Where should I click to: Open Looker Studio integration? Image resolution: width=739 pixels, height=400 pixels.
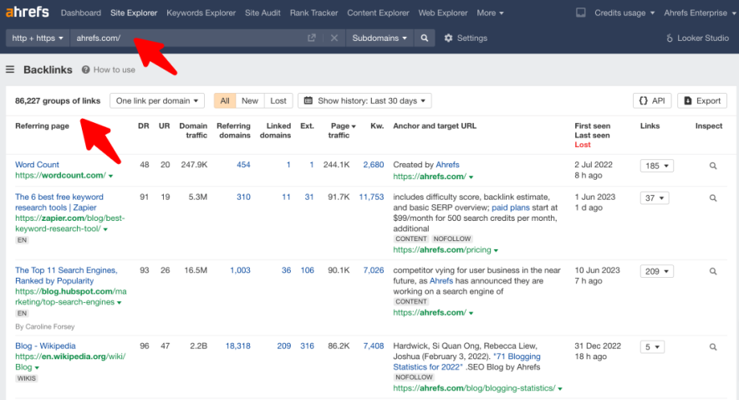pos(696,38)
